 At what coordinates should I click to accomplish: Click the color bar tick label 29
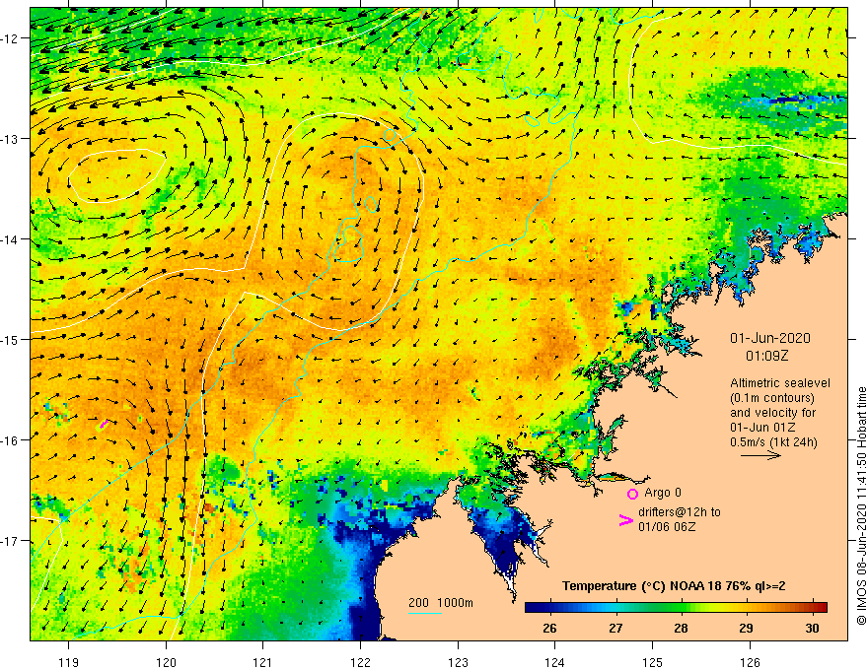(747, 629)
